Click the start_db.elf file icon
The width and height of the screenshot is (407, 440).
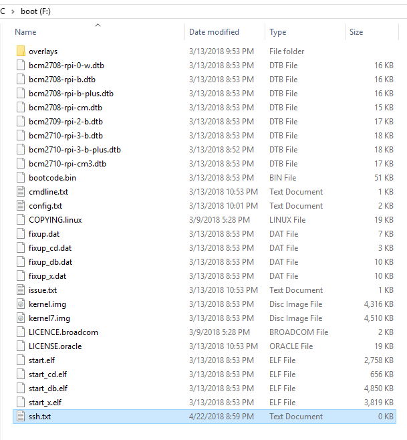coord(21,388)
